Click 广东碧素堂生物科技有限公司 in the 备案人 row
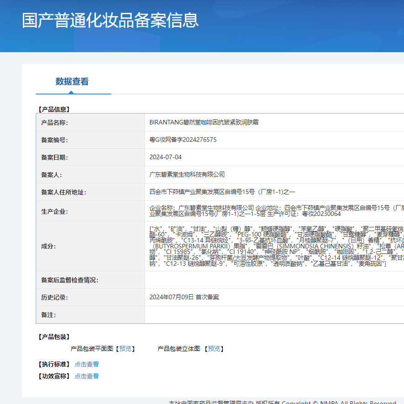The width and height of the screenshot is (404, 404). (x=187, y=175)
